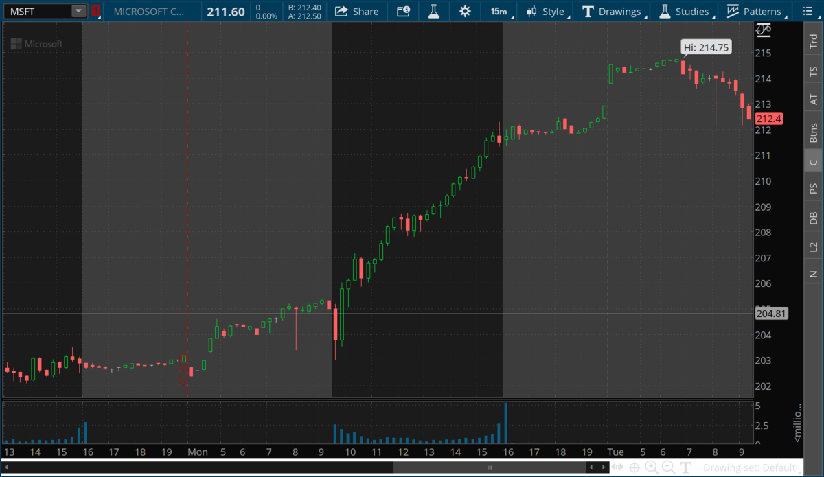Click the red clipboard link icon beside symbol
The height and width of the screenshot is (477, 824).
95,11
